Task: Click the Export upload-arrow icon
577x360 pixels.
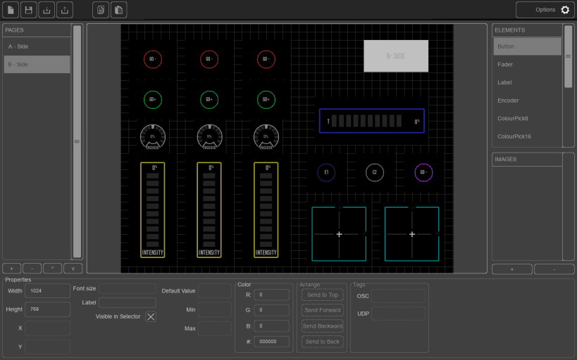Action: click(65, 10)
